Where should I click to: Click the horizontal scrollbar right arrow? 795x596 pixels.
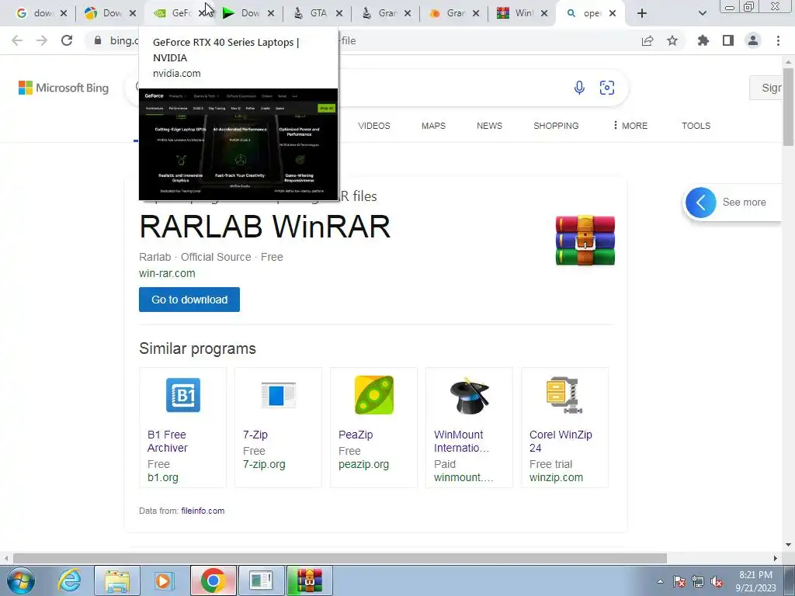[776, 558]
